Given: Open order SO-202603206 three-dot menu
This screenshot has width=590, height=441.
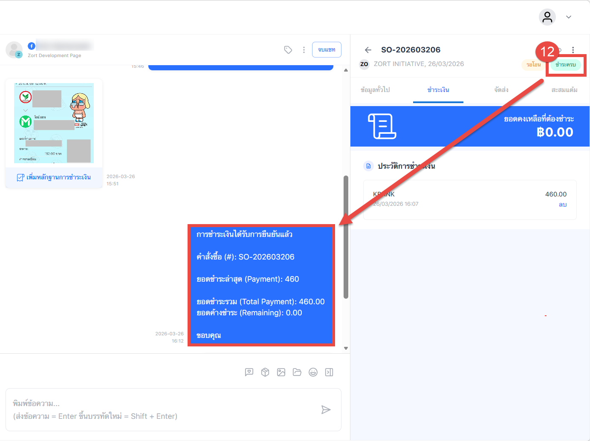Looking at the screenshot, I should pyautogui.click(x=573, y=50).
